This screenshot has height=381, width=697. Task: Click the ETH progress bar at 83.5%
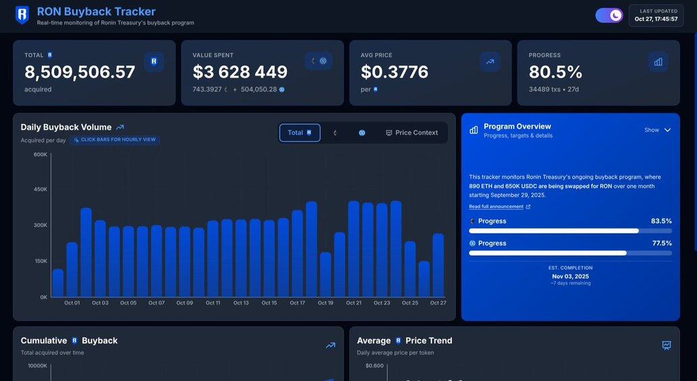click(570, 231)
